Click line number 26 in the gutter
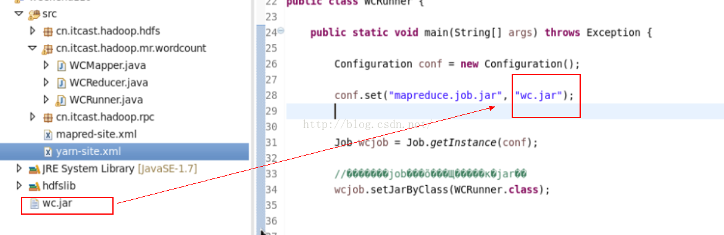724x235 pixels. (271, 64)
